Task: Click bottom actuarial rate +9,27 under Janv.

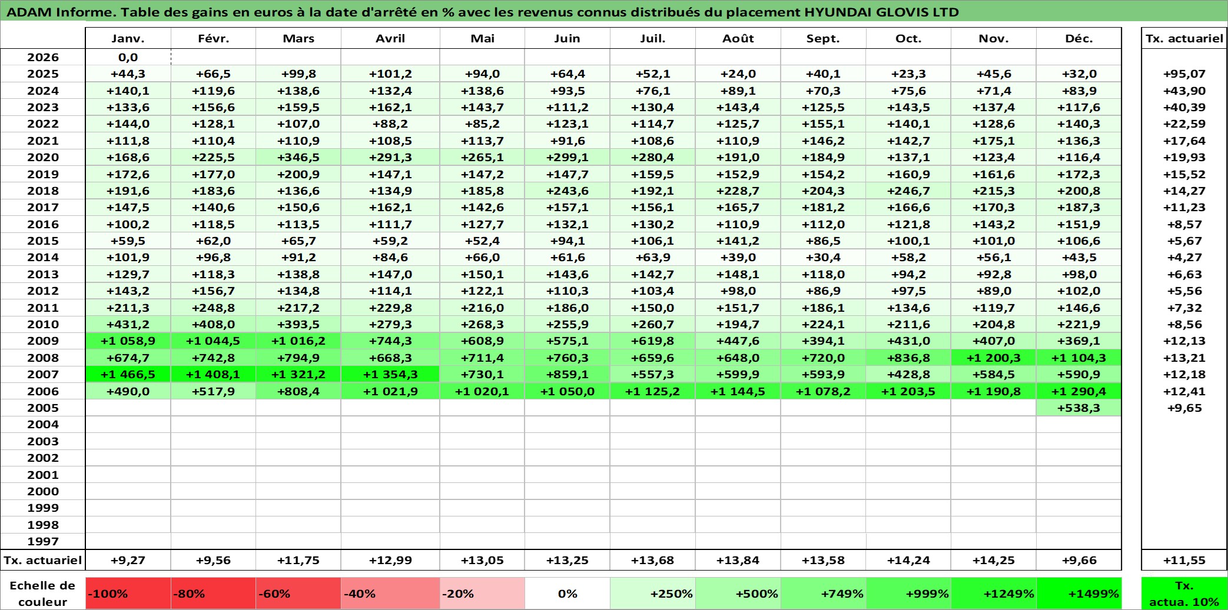Action: (128, 560)
